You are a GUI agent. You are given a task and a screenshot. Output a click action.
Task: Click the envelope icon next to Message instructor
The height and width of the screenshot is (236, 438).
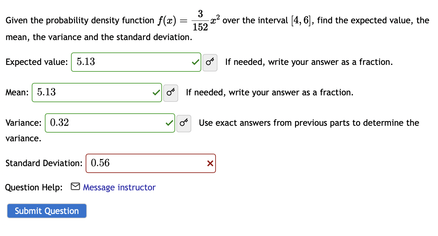(75, 187)
